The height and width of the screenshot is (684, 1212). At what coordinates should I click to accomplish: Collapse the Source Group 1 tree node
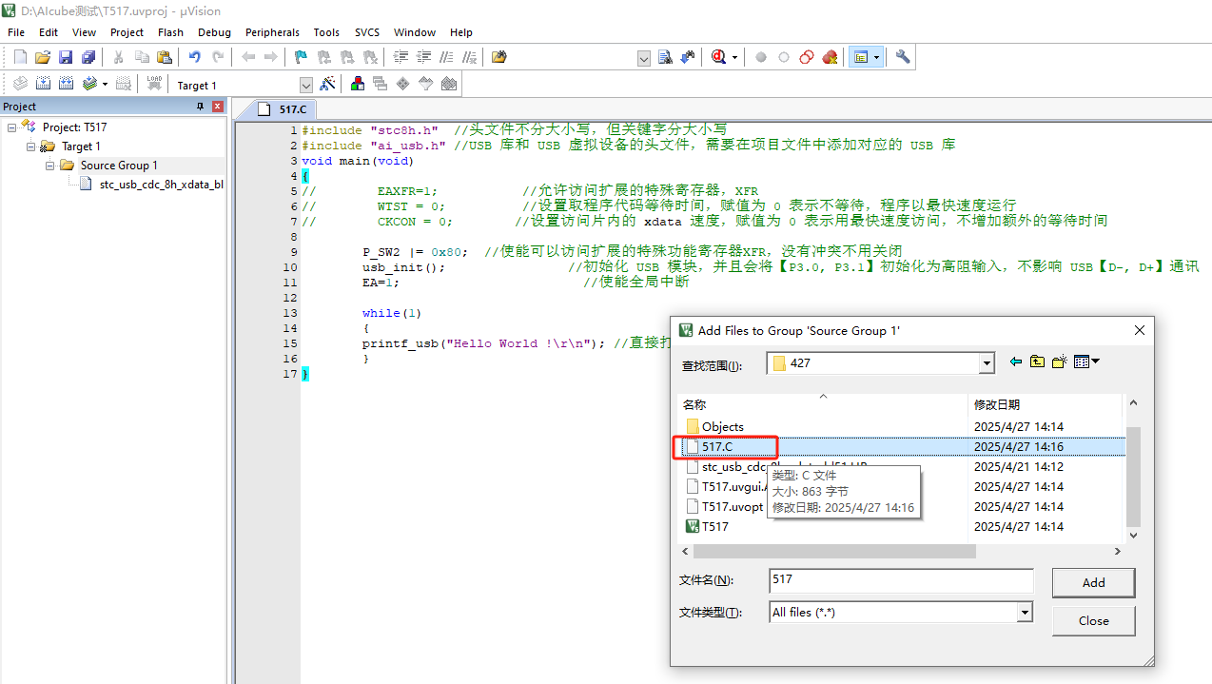click(x=50, y=165)
